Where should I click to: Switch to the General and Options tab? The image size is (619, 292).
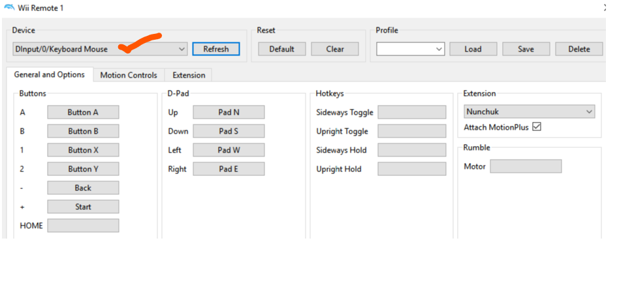[x=50, y=74]
